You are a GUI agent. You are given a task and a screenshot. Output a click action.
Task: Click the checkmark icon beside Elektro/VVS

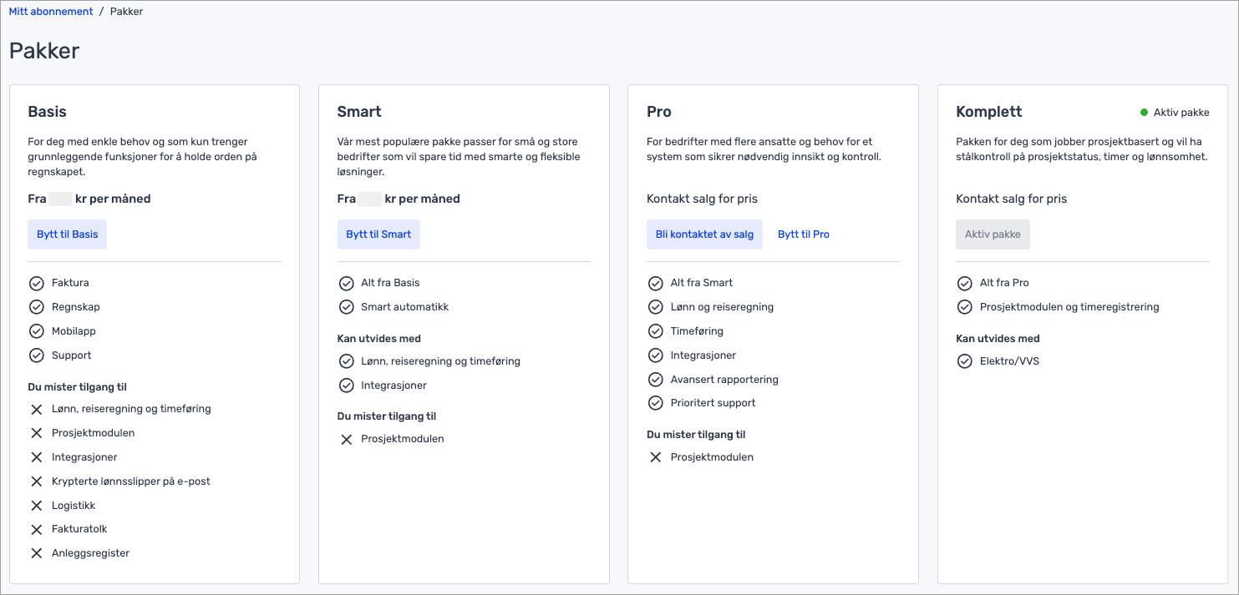965,361
